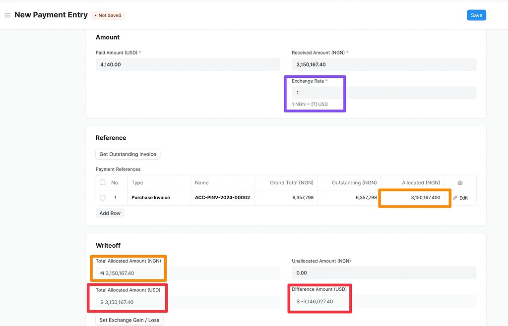Image resolution: width=508 pixels, height=326 pixels.
Task: Click the Not Saved status indicator
Action: point(108,15)
